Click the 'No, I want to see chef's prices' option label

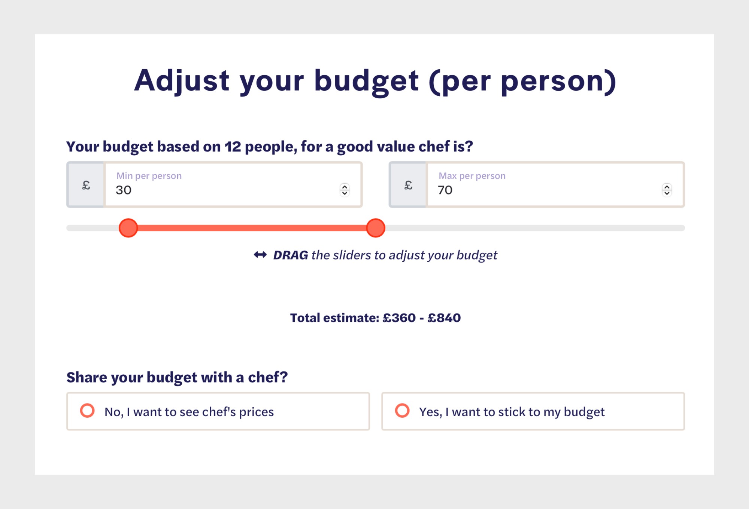coord(189,412)
